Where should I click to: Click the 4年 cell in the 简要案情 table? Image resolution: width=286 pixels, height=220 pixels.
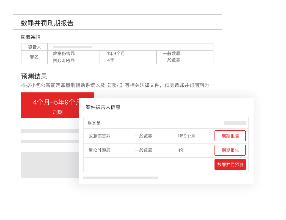111,60
